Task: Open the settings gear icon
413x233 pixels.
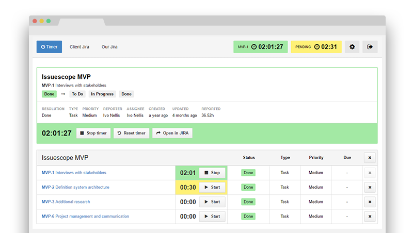Action: (352, 47)
